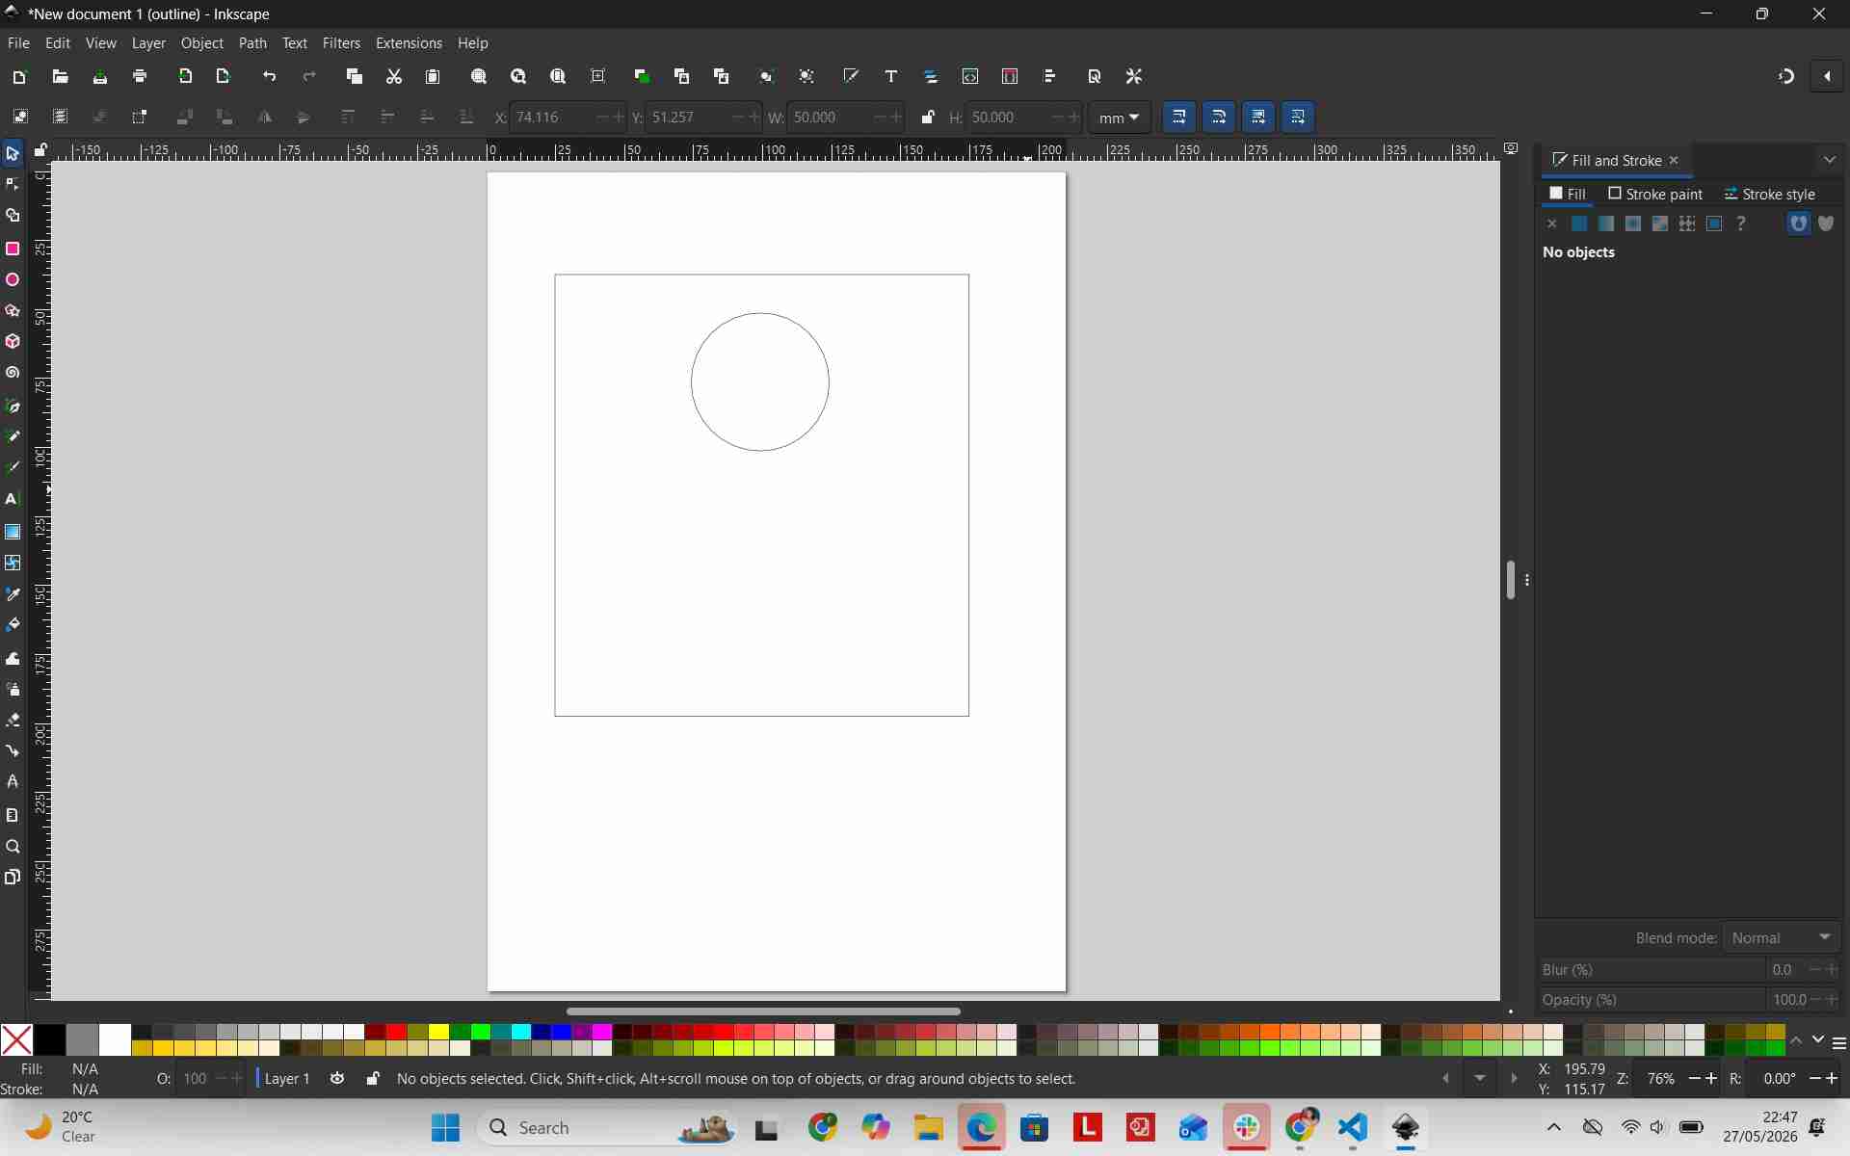Select the Dropper color picker tool
1850x1156 pixels.
pyautogui.click(x=13, y=594)
